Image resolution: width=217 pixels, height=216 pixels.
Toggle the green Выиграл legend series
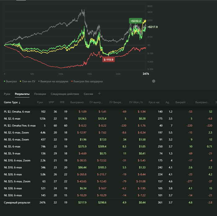pyautogui.click(x=10, y=82)
